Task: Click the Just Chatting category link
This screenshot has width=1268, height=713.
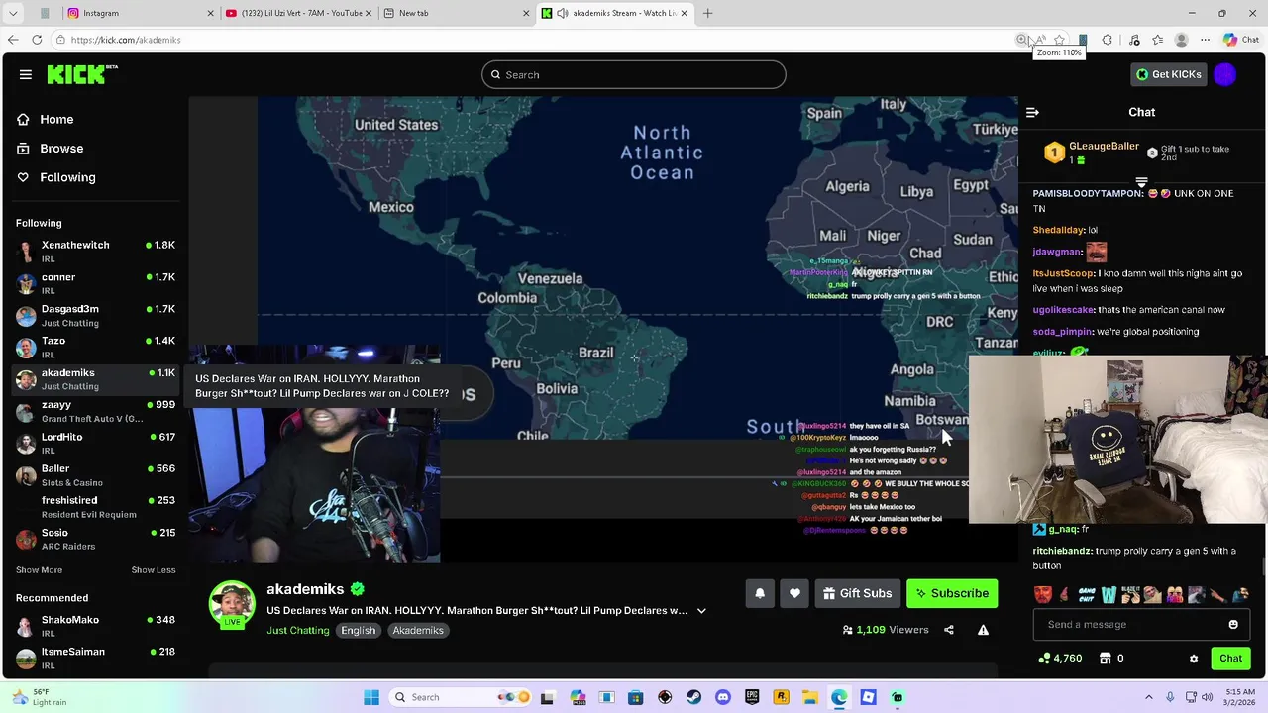Action: (x=297, y=631)
